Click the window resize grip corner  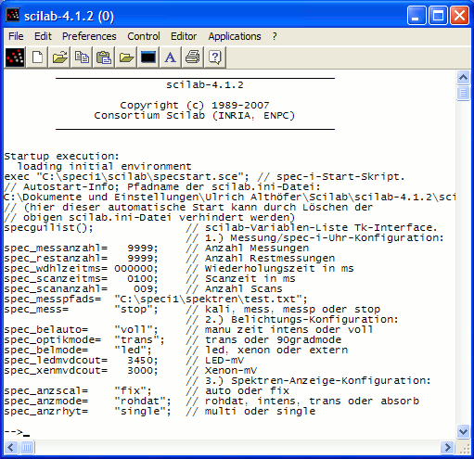pos(464,449)
